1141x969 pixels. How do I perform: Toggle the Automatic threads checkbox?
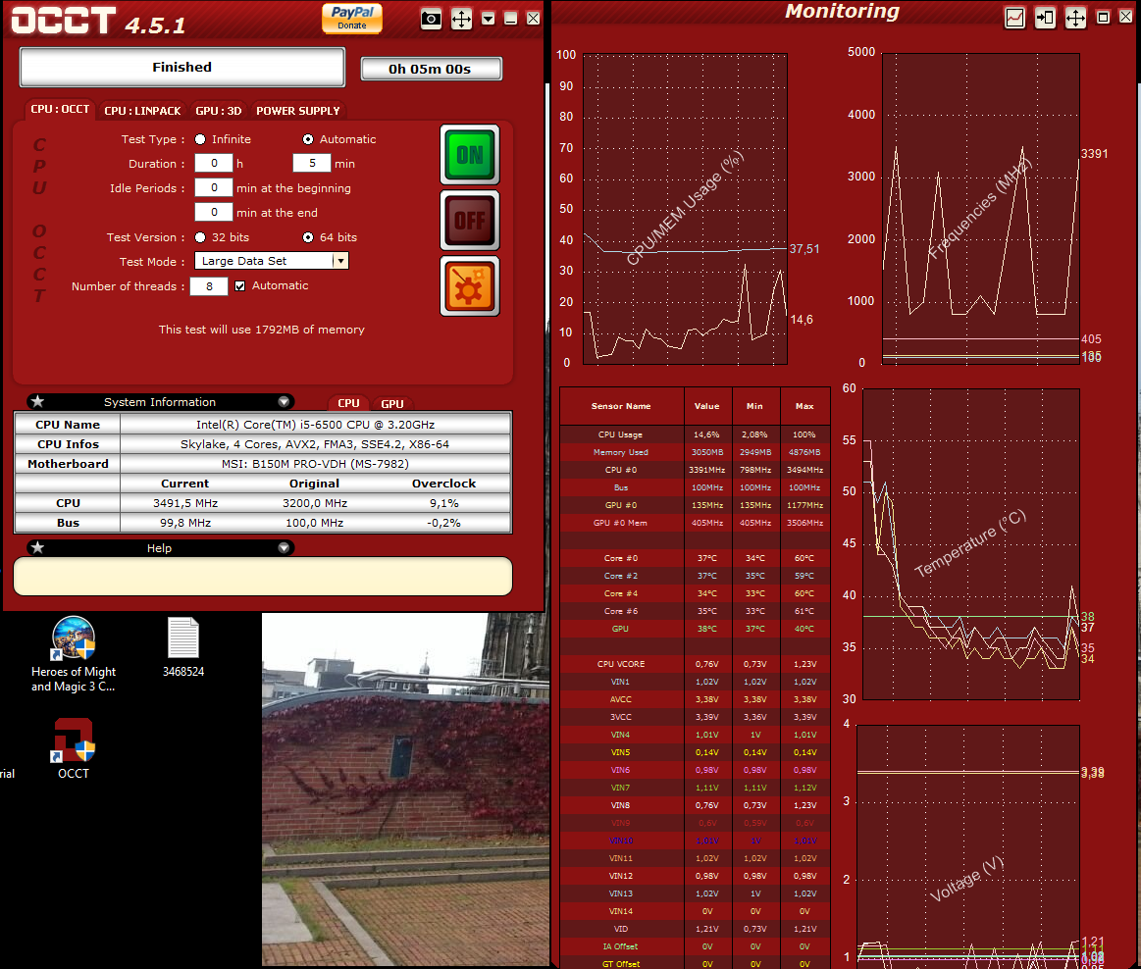[240, 286]
